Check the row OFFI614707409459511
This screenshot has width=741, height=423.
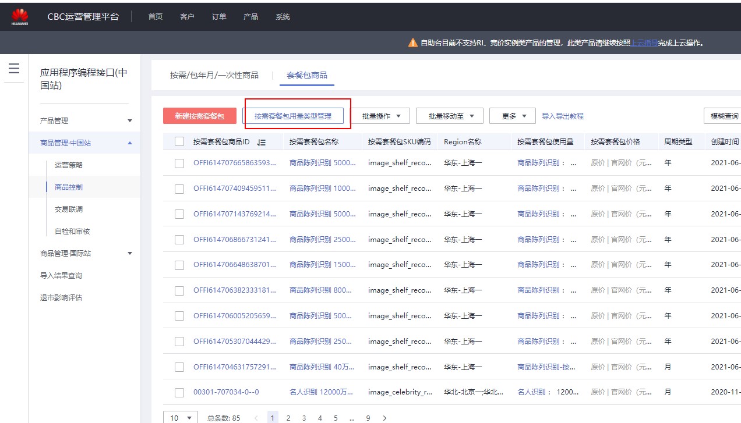coord(179,189)
